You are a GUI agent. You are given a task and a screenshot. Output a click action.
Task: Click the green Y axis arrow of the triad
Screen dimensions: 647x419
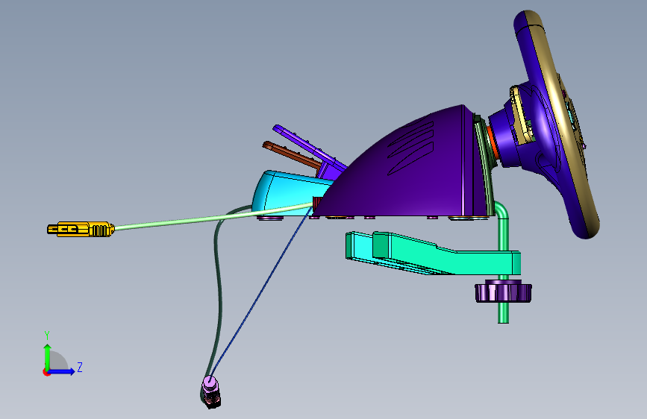coord(48,356)
